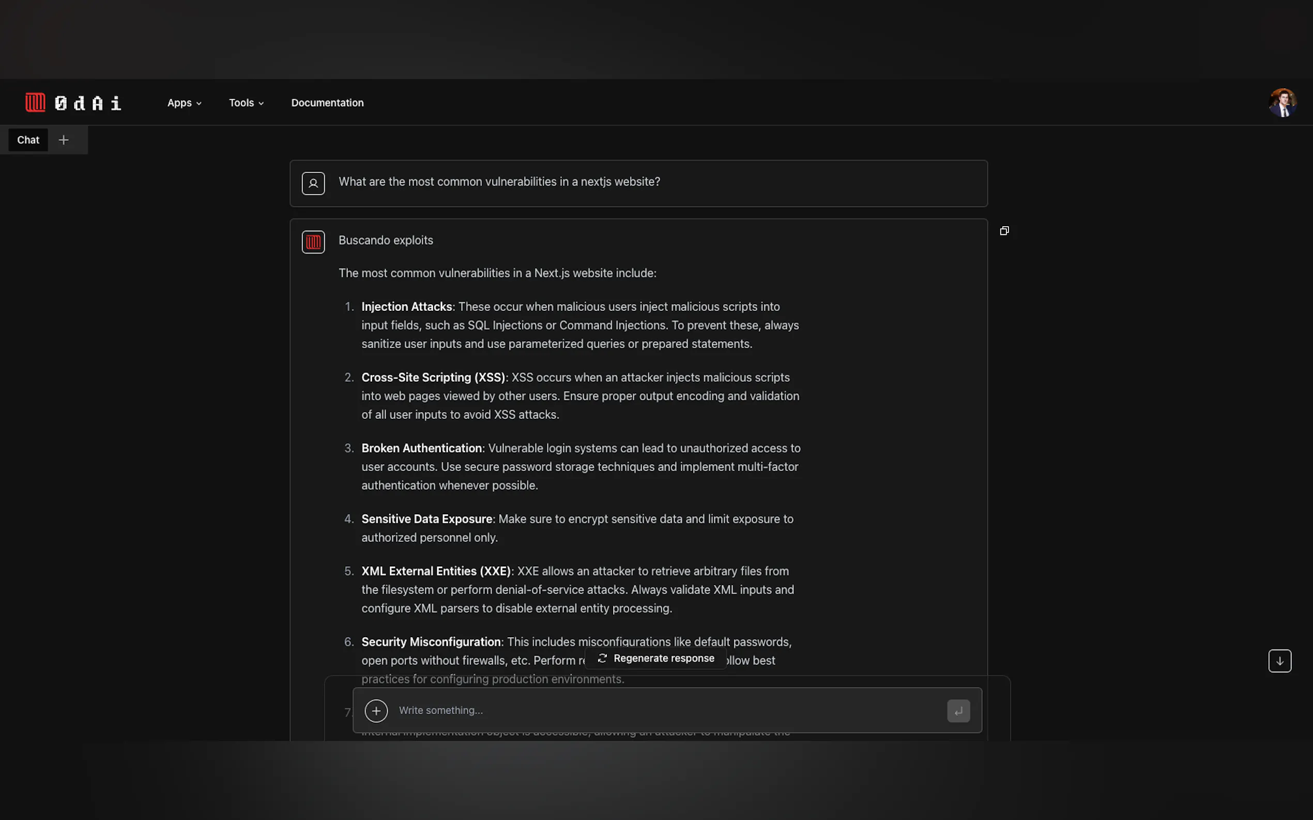Click the chevron next to Apps
The height and width of the screenshot is (820, 1313).
pos(199,104)
